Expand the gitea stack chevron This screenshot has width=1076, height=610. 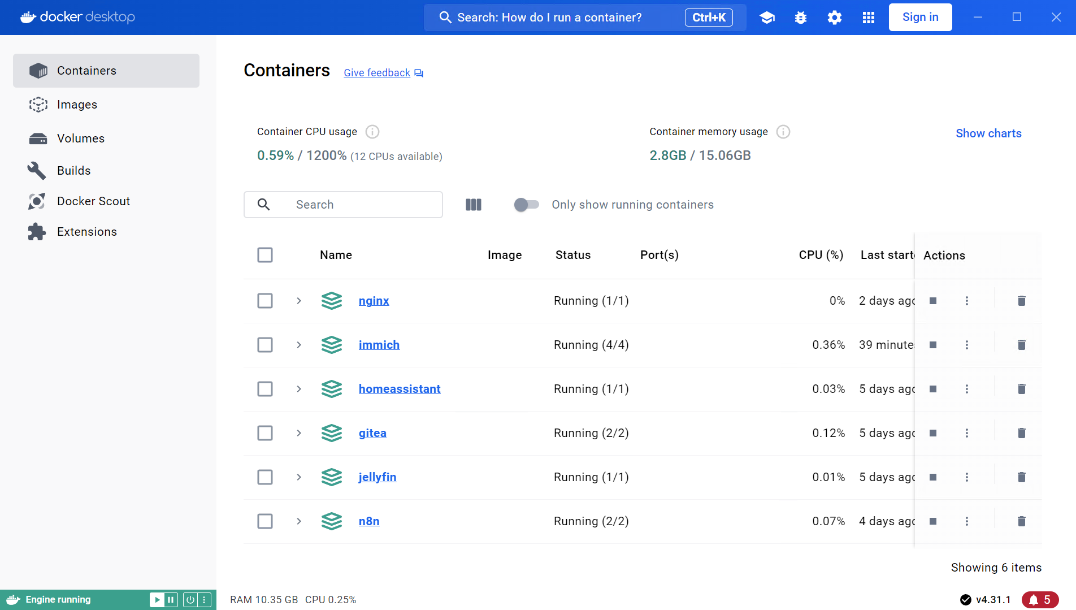coord(299,433)
